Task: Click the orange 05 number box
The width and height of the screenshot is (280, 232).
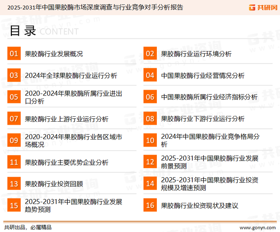Action: click(x=14, y=97)
